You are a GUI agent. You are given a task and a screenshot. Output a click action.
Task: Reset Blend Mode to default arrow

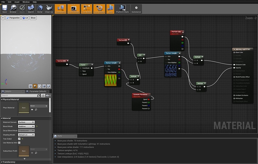tap(37, 126)
